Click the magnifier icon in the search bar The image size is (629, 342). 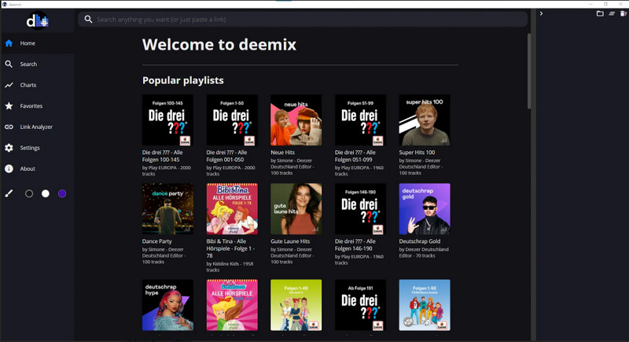[x=88, y=19]
